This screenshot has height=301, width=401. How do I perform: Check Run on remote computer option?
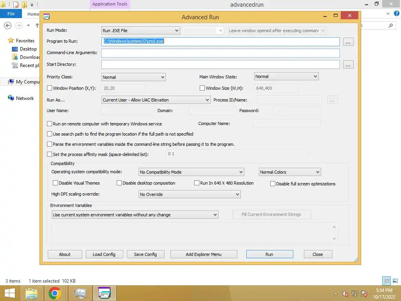[50, 123]
